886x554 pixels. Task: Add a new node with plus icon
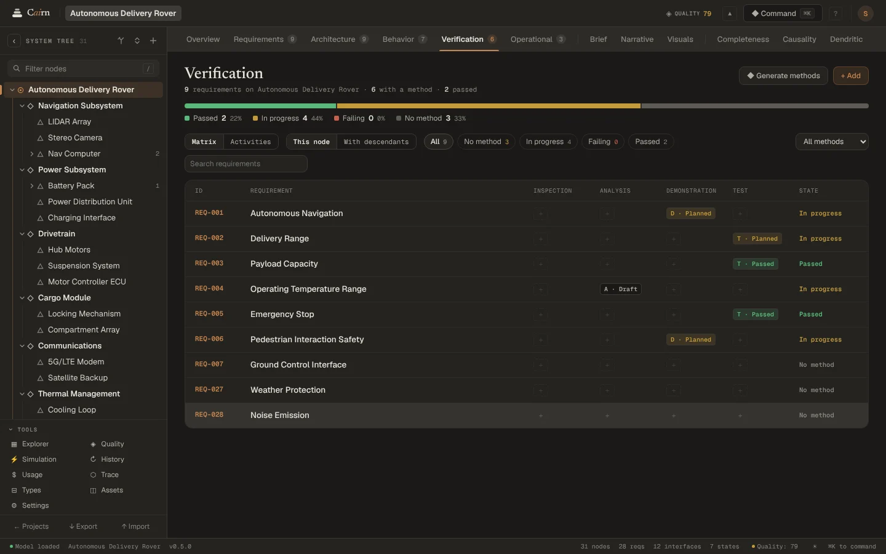(153, 41)
